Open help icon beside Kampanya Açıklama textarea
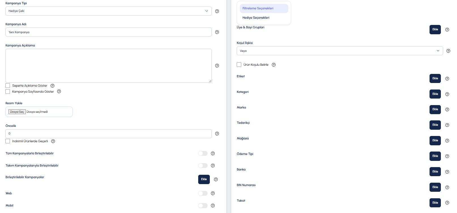The height and width of the screenshot is (213, 457). pos(217,65)
